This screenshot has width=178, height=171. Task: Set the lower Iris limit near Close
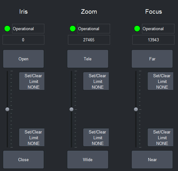[32, 137]
